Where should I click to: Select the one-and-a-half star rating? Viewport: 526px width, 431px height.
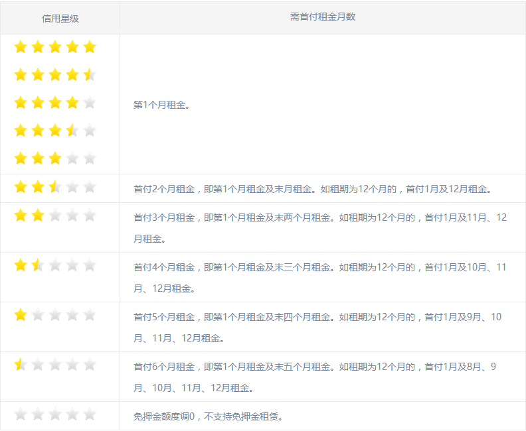point(55,265)
